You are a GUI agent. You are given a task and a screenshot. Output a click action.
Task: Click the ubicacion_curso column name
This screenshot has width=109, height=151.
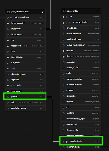click(18, 74)
